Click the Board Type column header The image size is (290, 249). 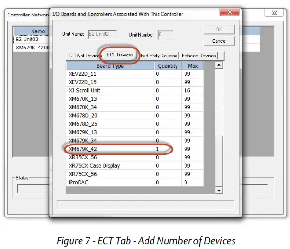(110, 66)
